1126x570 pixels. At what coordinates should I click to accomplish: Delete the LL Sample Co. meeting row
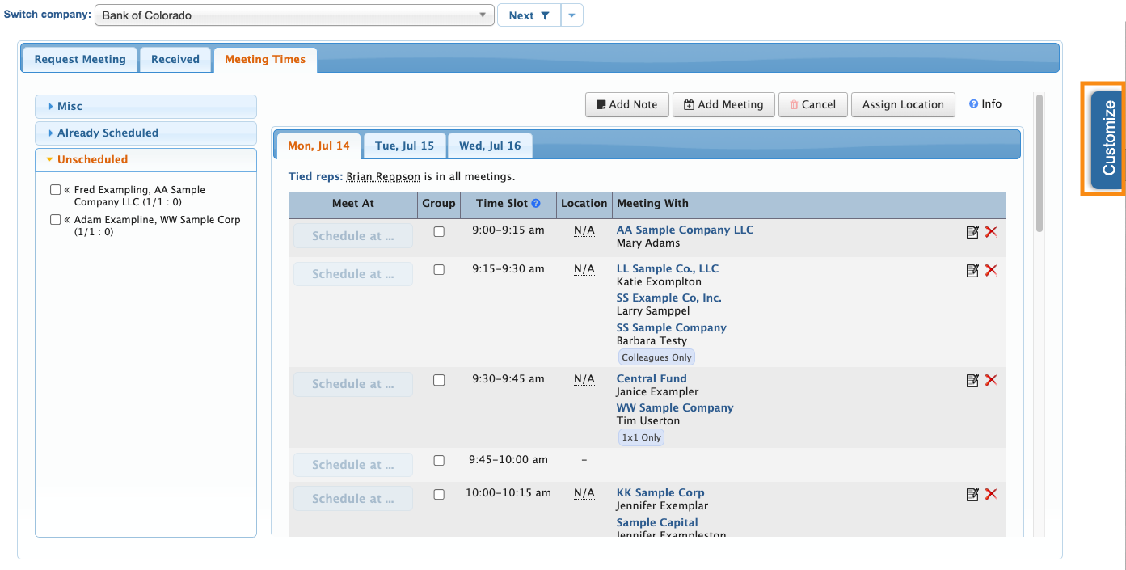pos(991,271)
